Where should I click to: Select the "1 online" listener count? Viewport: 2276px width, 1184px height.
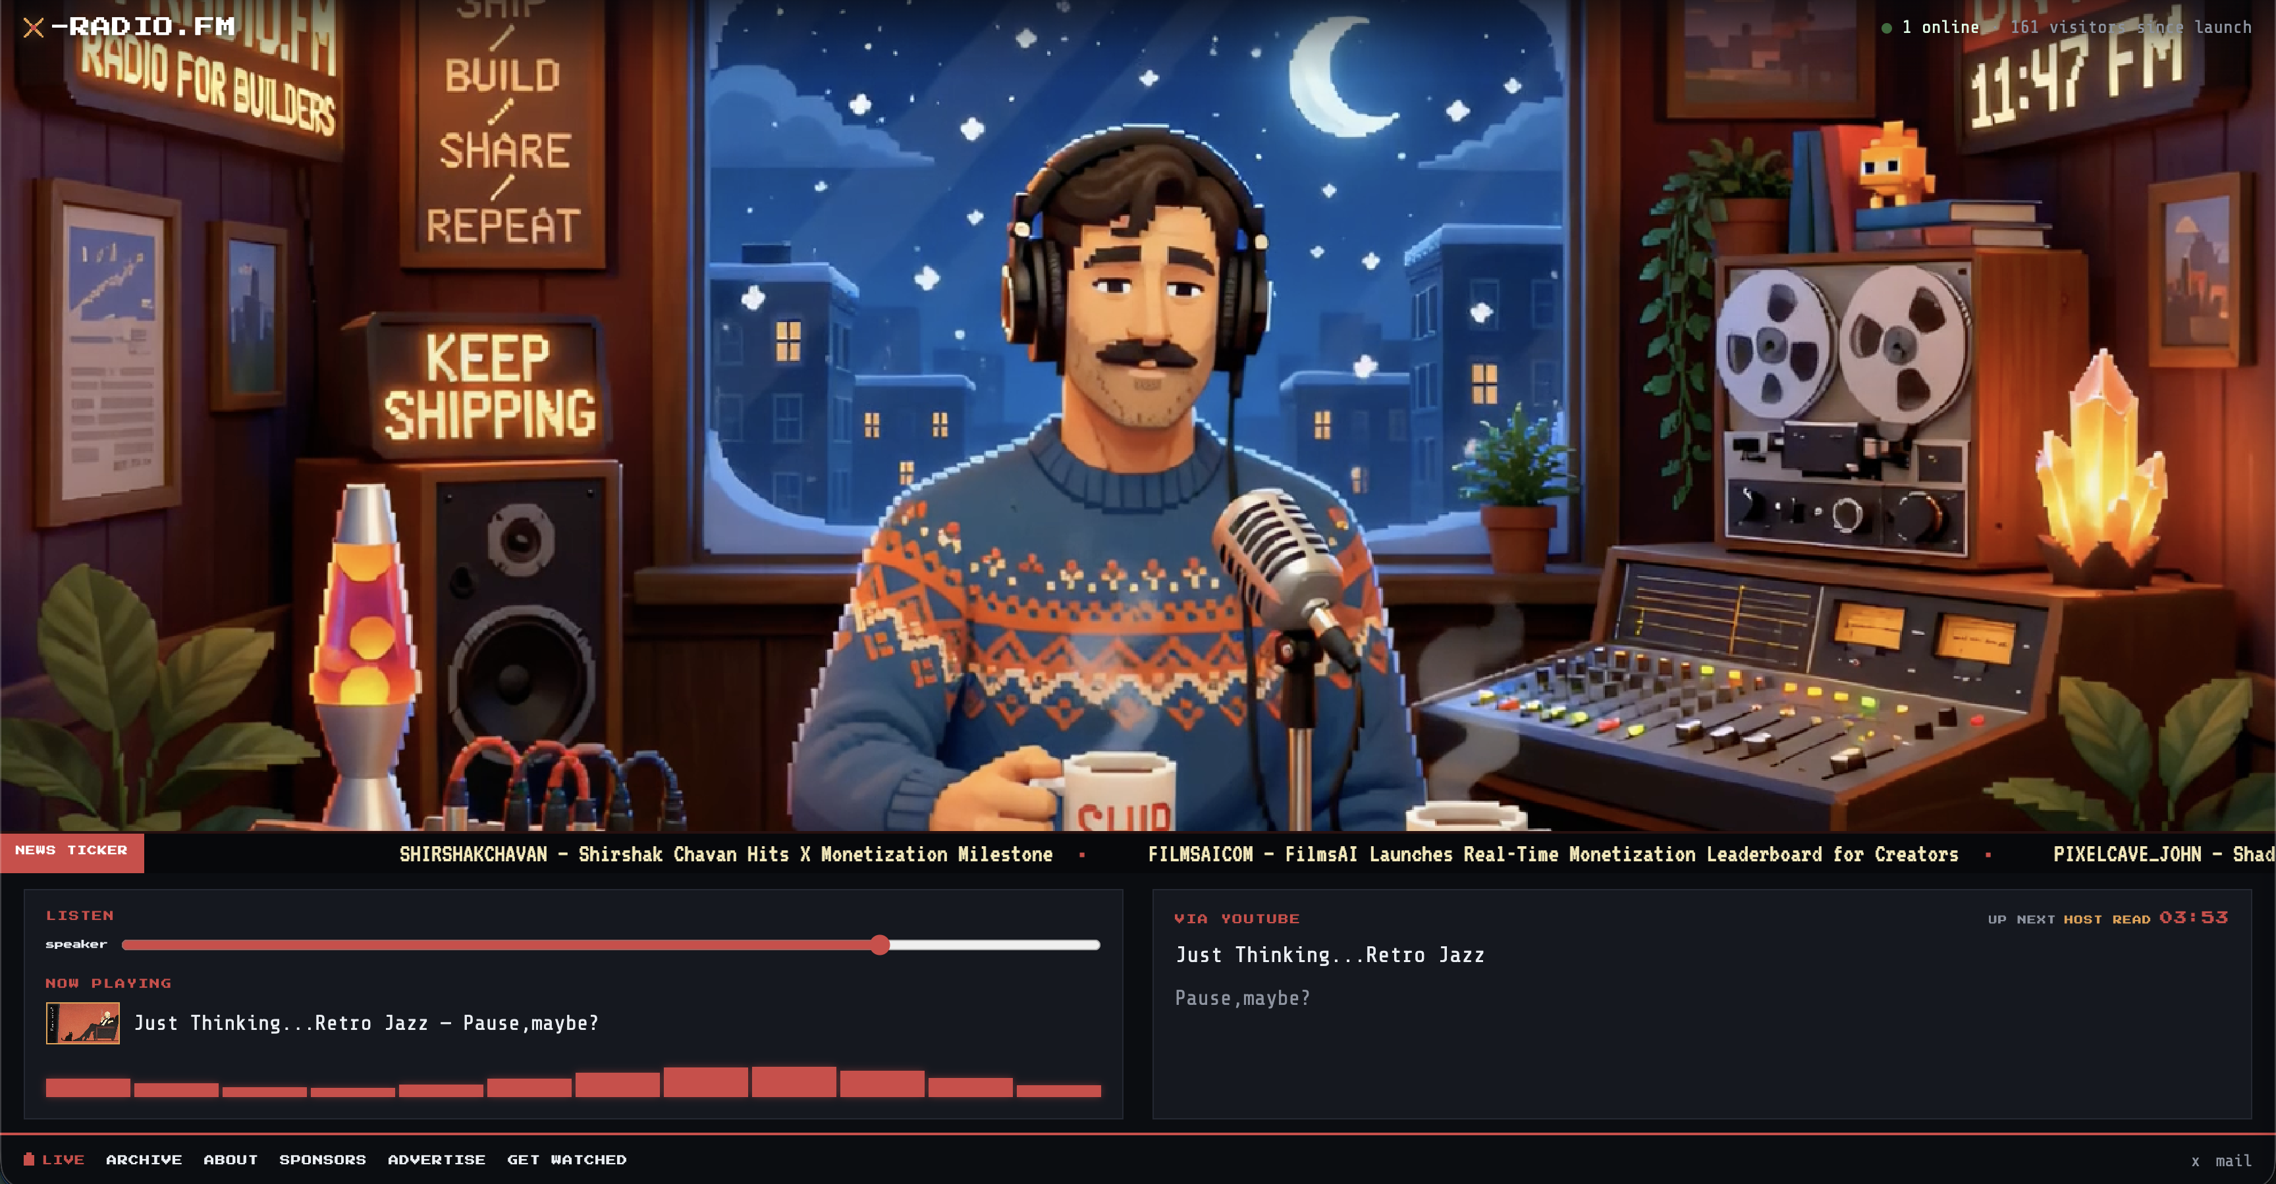pyautogui.click(x=1940, y=28)
